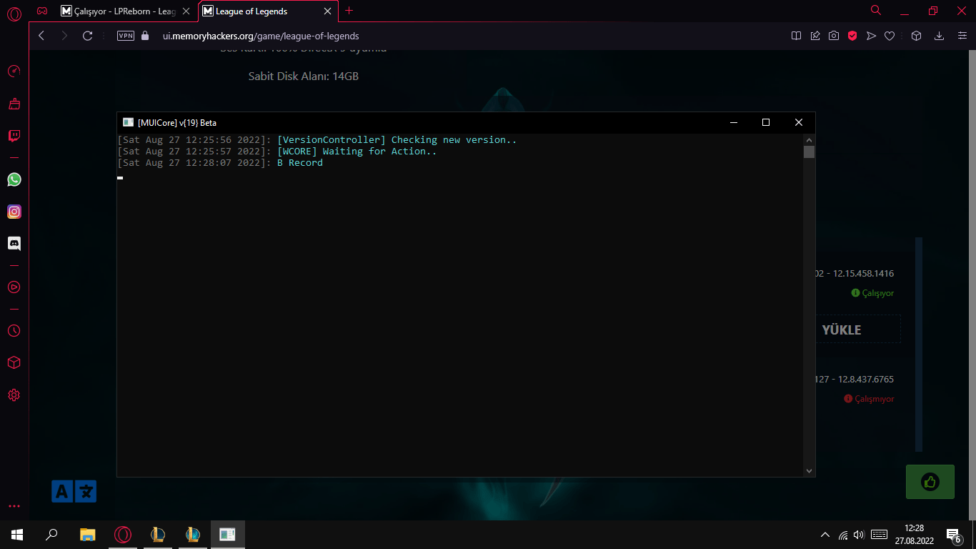This screenshot has width=976, height=549.
Task: Open the extensions cube in the toolbar
Action: pyautogui.click(x=917, y=36)
